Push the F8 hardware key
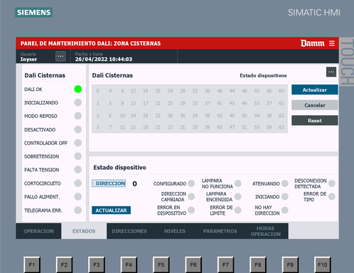 pyautogui.click(x=258, y=264)
